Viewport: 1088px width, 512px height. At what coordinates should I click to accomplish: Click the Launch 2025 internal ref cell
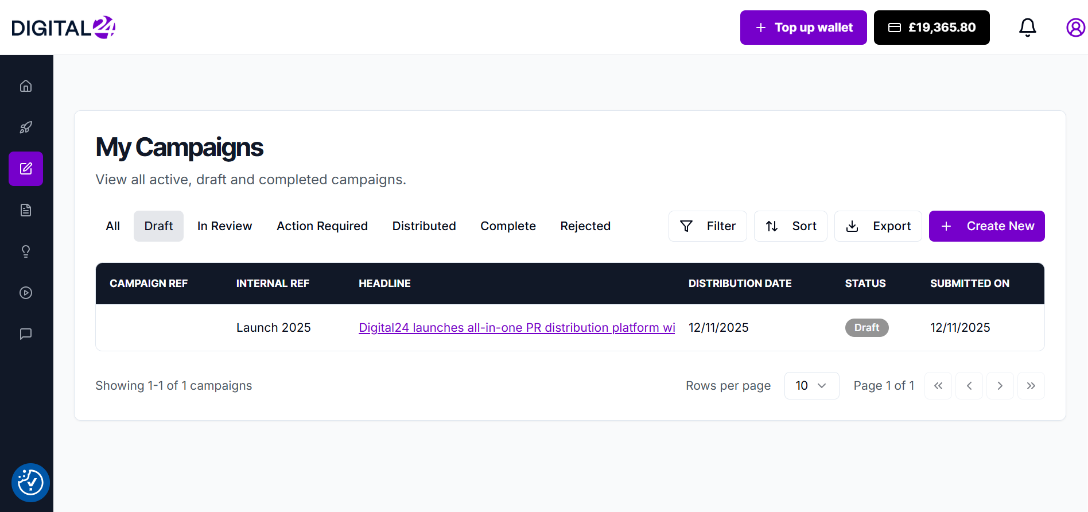273,328
